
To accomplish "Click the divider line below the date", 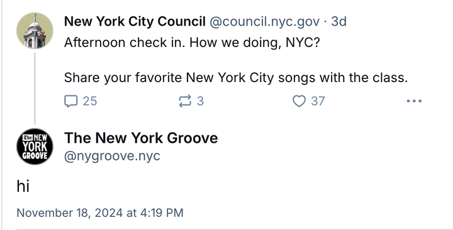I will pos(235,229).
